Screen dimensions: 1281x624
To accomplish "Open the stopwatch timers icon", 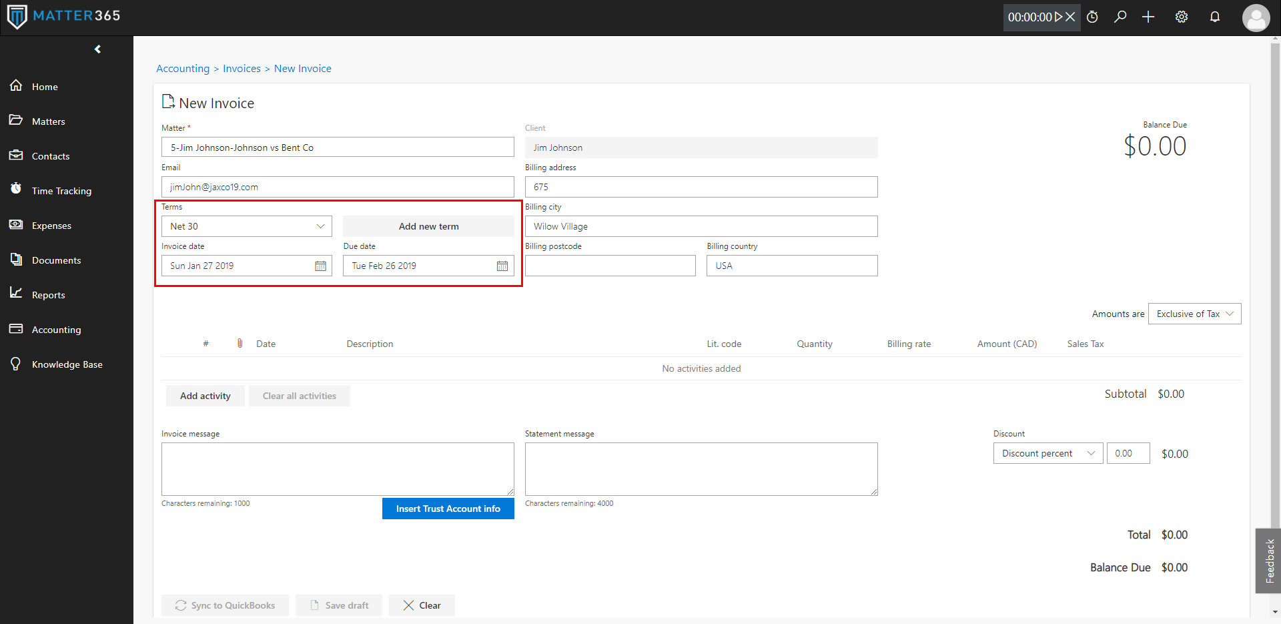I will pos(1092,17).
